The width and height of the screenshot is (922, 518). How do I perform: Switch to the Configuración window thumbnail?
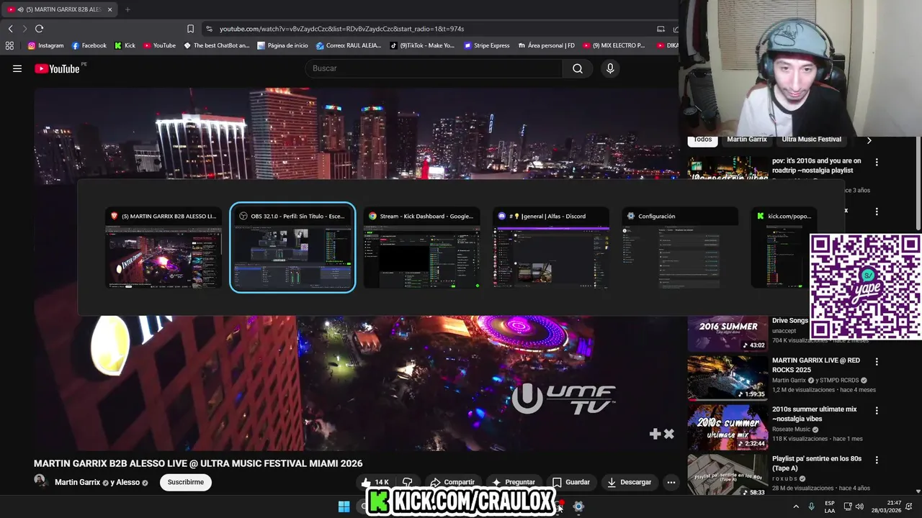(680, 248)
